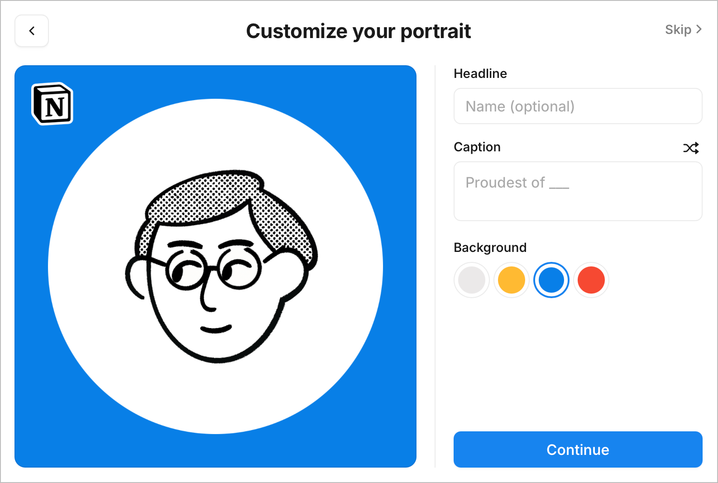
Task: Click the back arrow icon at top left
Action: pyautogui.click(x=31, y=30)
